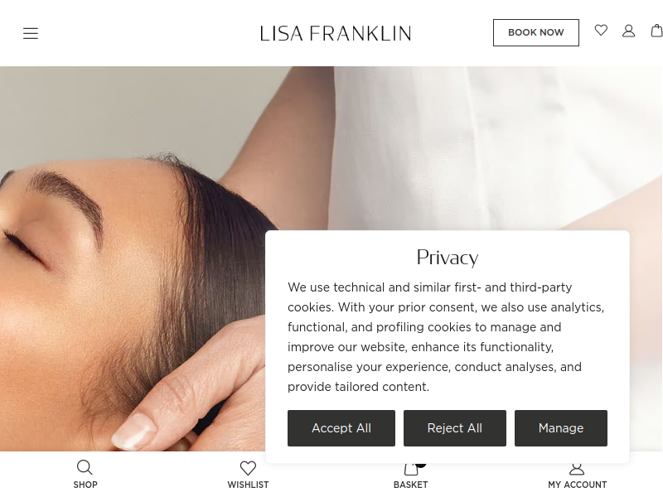Open the account profile icon in the header
This screenshot has height=497, width=663.
[628, 31]
